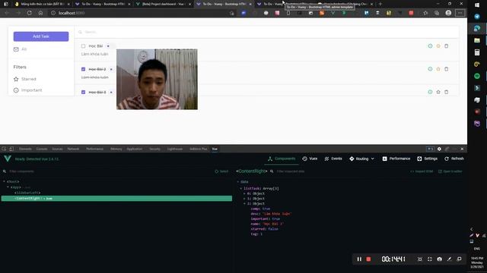Toggle DevTools device emulation icon
Viewport: 487px width, 273px height.
[x=11, y=149]
